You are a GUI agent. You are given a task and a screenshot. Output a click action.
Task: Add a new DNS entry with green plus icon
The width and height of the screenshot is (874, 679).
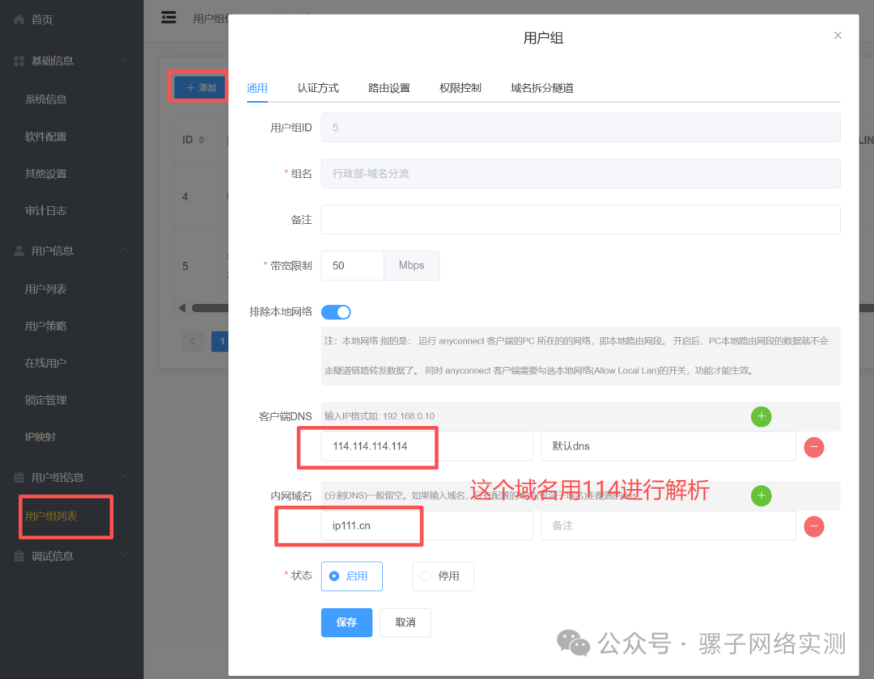761,416
